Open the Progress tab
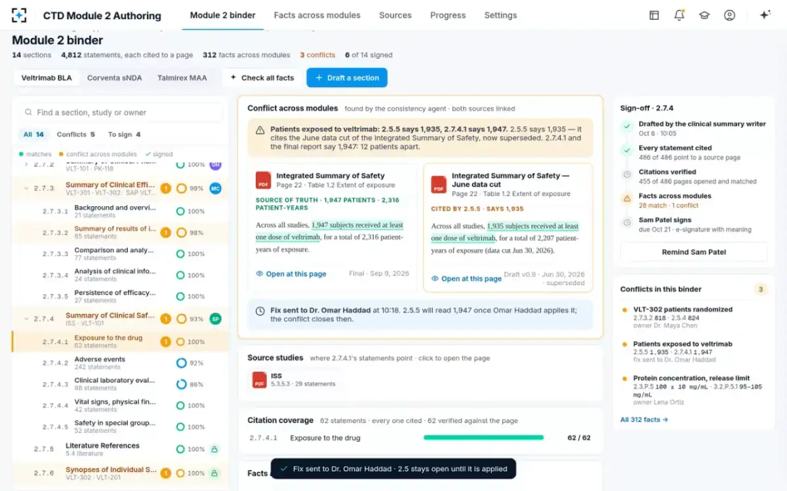Viewport: 787px width, 491px height. 448,15
